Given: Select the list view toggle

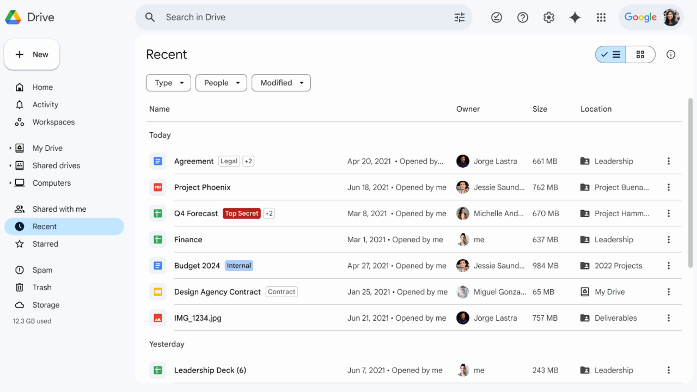Looking at the screenshot, I should pyautogui.click(x=610, y=54).
